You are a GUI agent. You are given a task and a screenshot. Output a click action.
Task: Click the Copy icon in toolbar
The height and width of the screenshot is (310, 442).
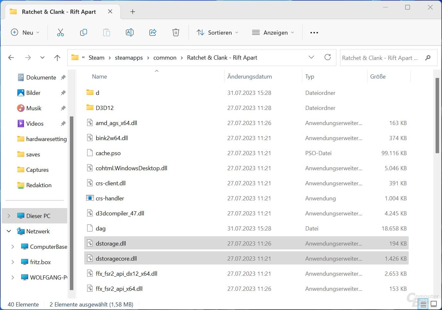84,32
